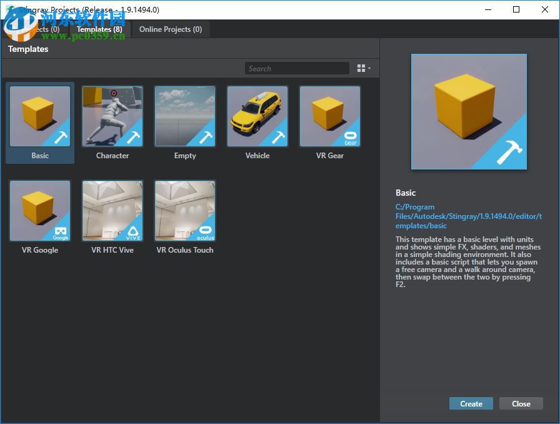Select the Vehicle taxi template

257,116
